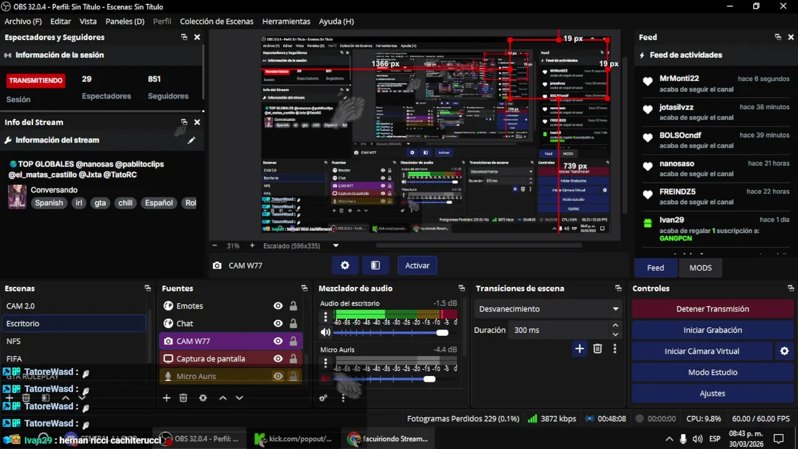The image size is (798, 449).
Task: Open audio mixer three-dot menu at bottom
Action: (343, 398)
